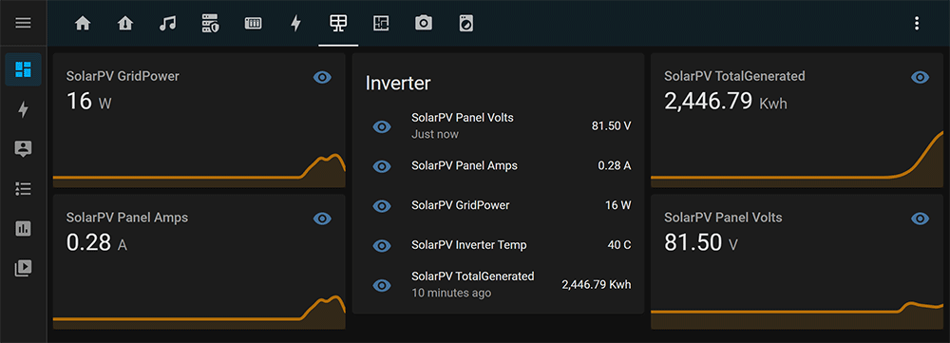Switch to the lightning bolt tab
Screen dimensions: 950x343
click(x=295, y=23)
